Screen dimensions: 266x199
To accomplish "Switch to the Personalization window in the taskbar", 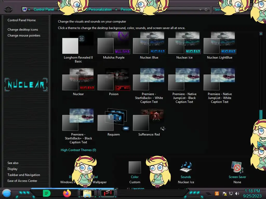I will [108, 193].
